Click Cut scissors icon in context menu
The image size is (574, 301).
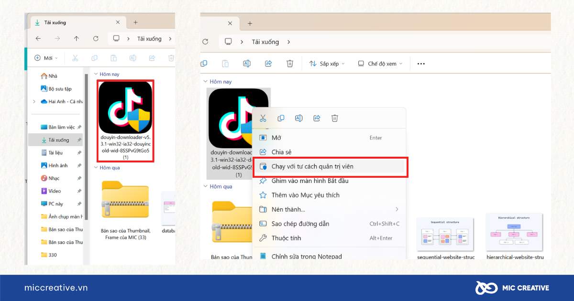pyautogui.click(x=263, y=118)
